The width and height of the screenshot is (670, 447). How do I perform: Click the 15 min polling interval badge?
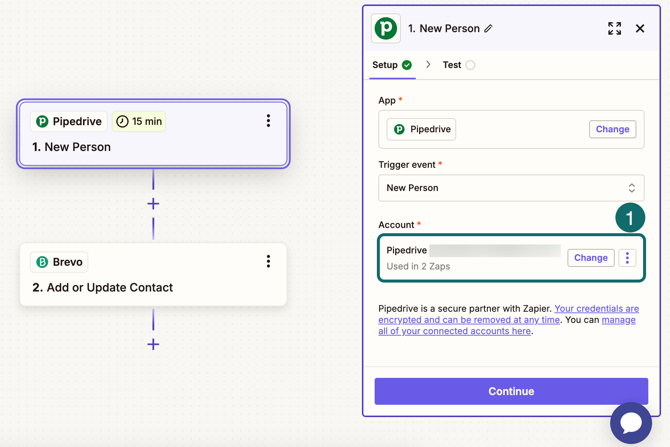[x=139, y=121]
